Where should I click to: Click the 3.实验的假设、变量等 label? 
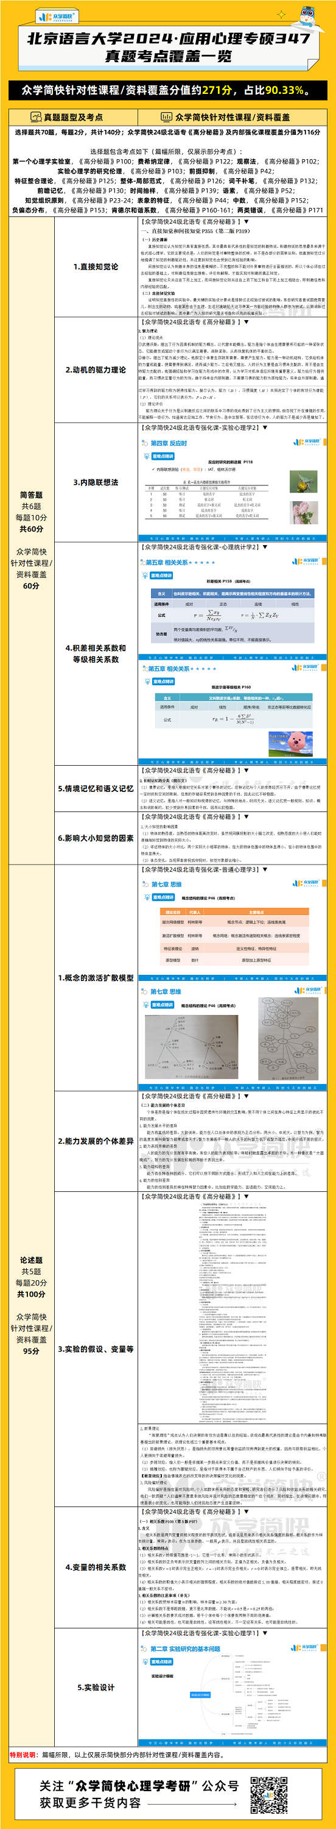(x=96, y=1329)
